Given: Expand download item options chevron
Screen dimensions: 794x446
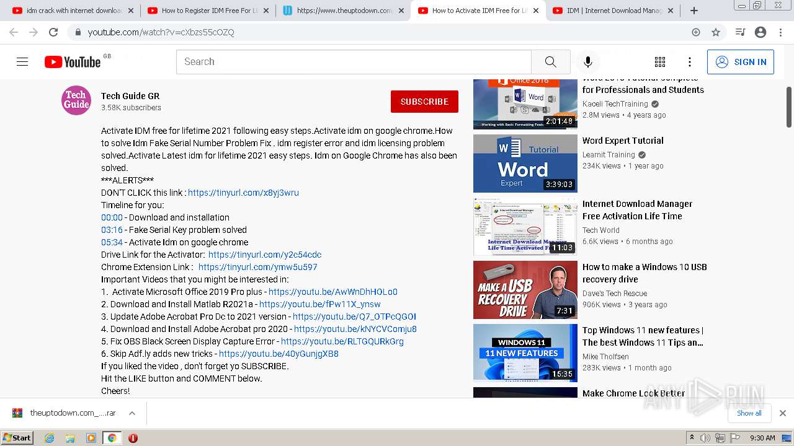Looking at the screenshot, I should [132, 413].
